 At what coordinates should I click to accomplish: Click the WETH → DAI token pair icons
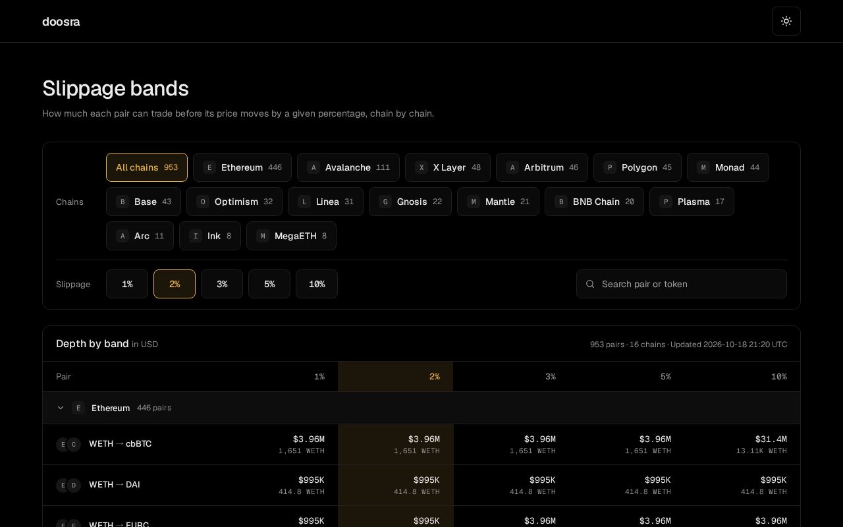coord(68,485)
